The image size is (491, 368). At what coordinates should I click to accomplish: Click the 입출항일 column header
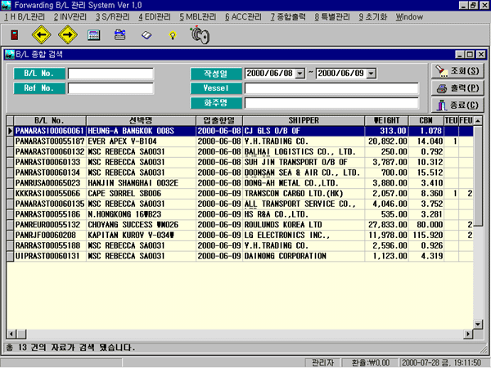point(219,120)
